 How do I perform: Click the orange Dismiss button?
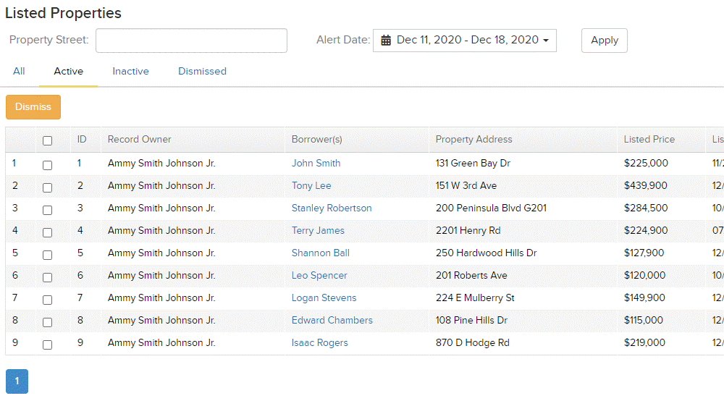[x=33, y=107]
